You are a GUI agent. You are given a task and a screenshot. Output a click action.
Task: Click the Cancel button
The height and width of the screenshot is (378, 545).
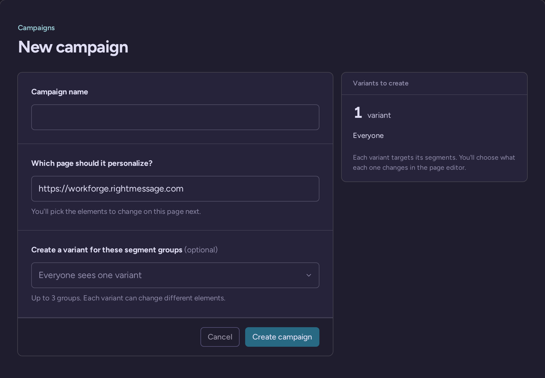[220, 337]
